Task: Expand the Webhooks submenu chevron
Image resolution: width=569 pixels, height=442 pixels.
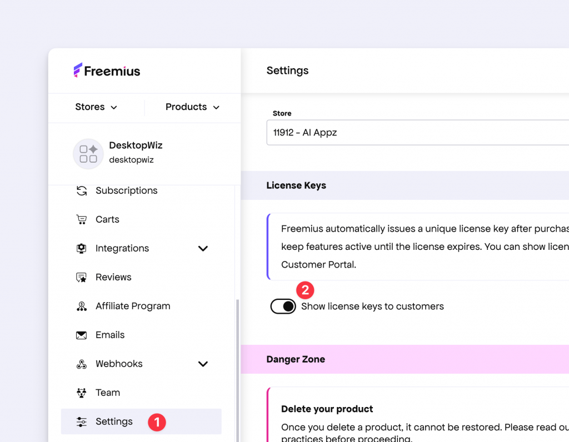Action: (x=203, y=364)
